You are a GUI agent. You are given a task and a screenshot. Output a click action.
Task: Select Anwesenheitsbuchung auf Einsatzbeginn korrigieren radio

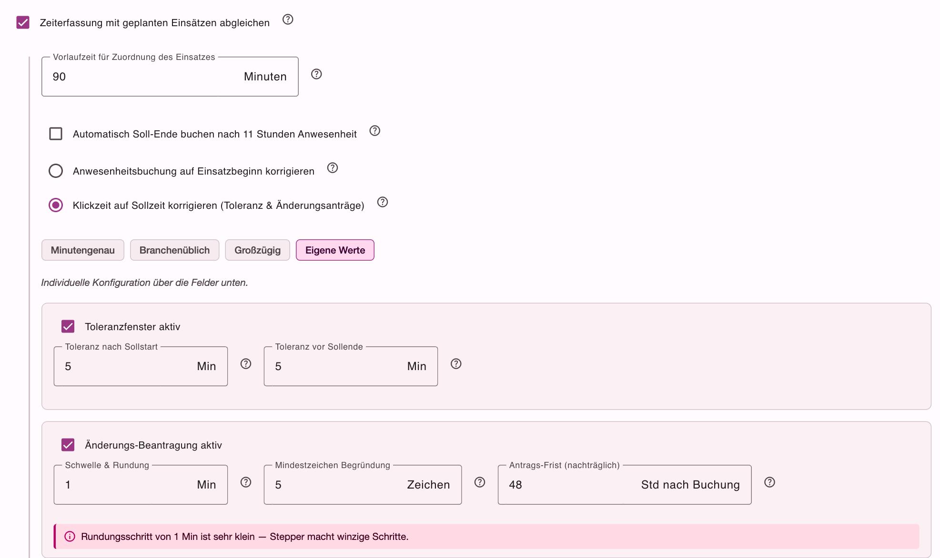click(x=56, y=171)
